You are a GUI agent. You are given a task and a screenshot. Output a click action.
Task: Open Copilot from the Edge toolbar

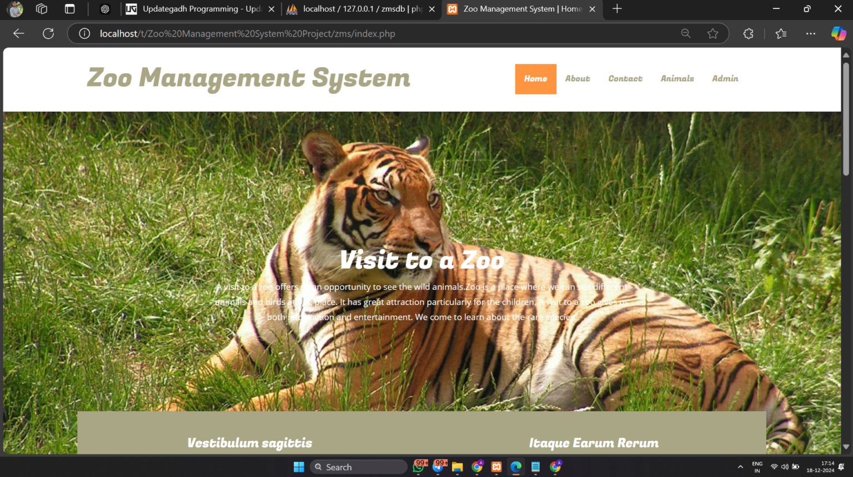pos(839,33)
